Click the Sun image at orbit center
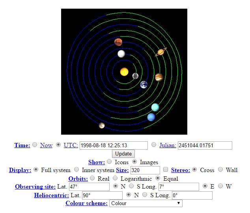The height and width of the screenshot is (213, 250). [x=124, y=72]
